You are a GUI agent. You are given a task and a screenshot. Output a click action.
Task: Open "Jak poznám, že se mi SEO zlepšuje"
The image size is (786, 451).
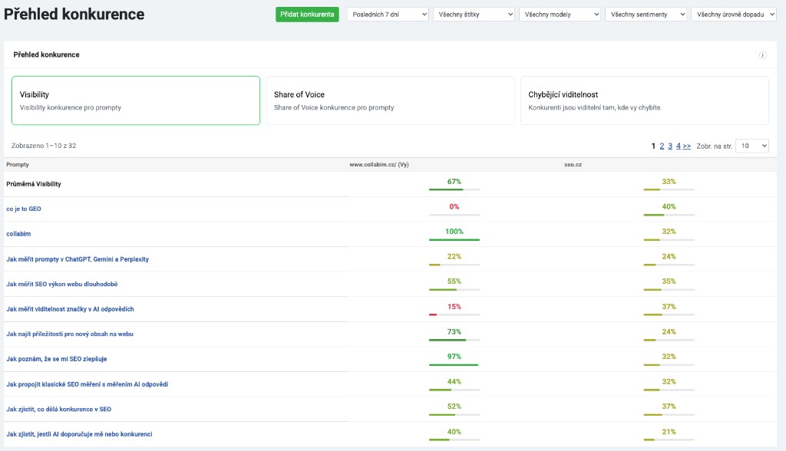tap(57, 359)
